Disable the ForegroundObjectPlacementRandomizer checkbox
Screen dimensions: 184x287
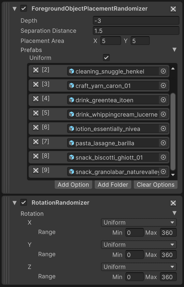point(23,8)
